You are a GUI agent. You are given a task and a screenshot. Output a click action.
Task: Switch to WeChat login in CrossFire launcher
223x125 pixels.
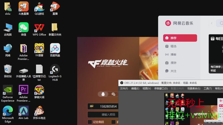tap(113, 94)
